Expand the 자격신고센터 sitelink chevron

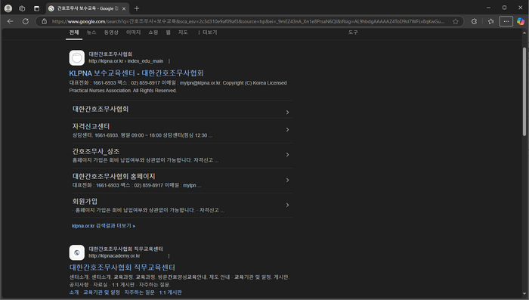click(x=287, y=129)
